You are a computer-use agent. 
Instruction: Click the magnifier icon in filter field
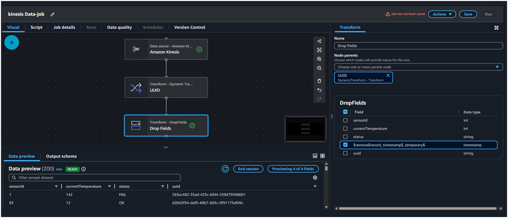tap(14, 178)
